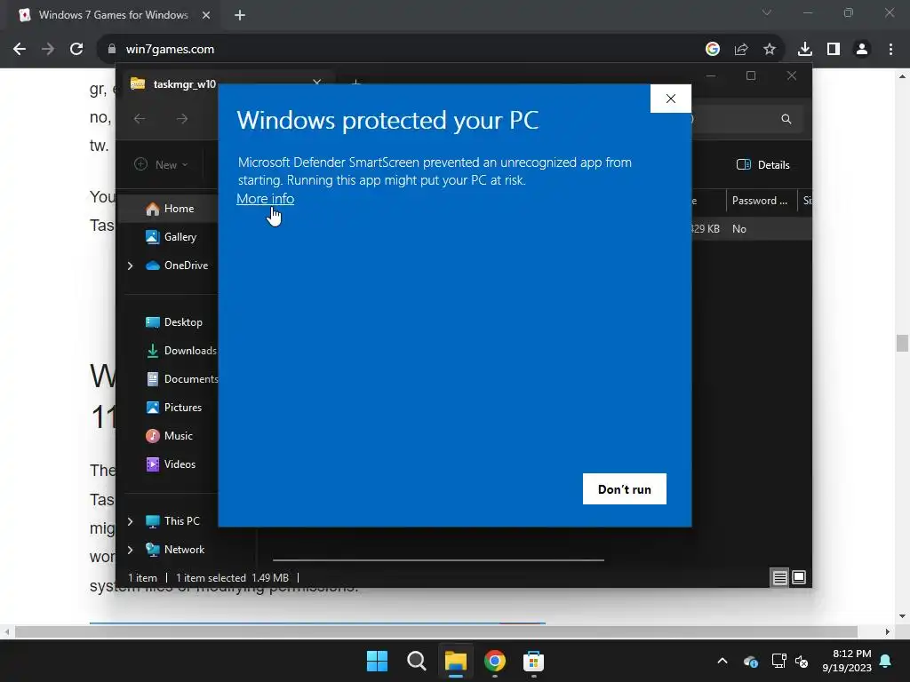Open Chrome from taskbar
The image size is (910, 682).
click(494, 661)
